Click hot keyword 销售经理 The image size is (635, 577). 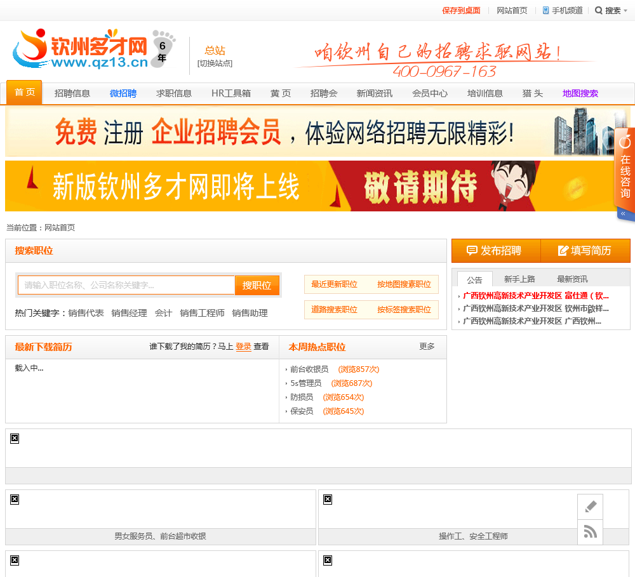129,313
